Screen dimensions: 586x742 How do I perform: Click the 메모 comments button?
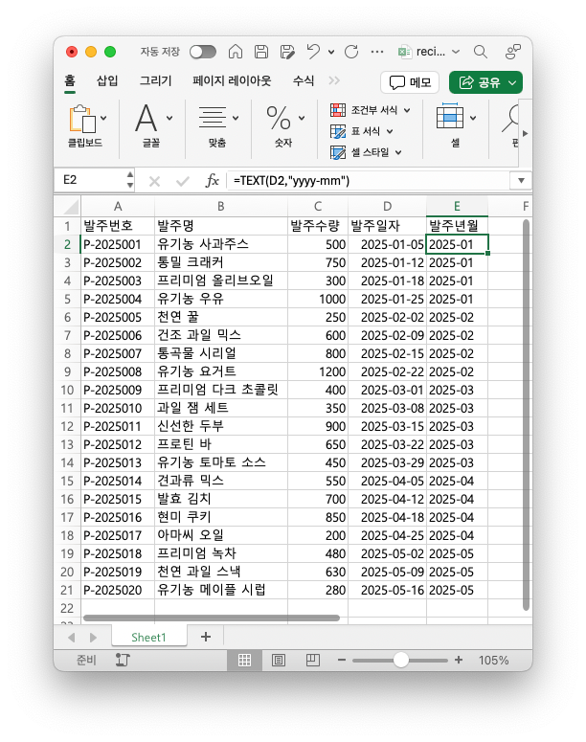click(x=410, y=82)
